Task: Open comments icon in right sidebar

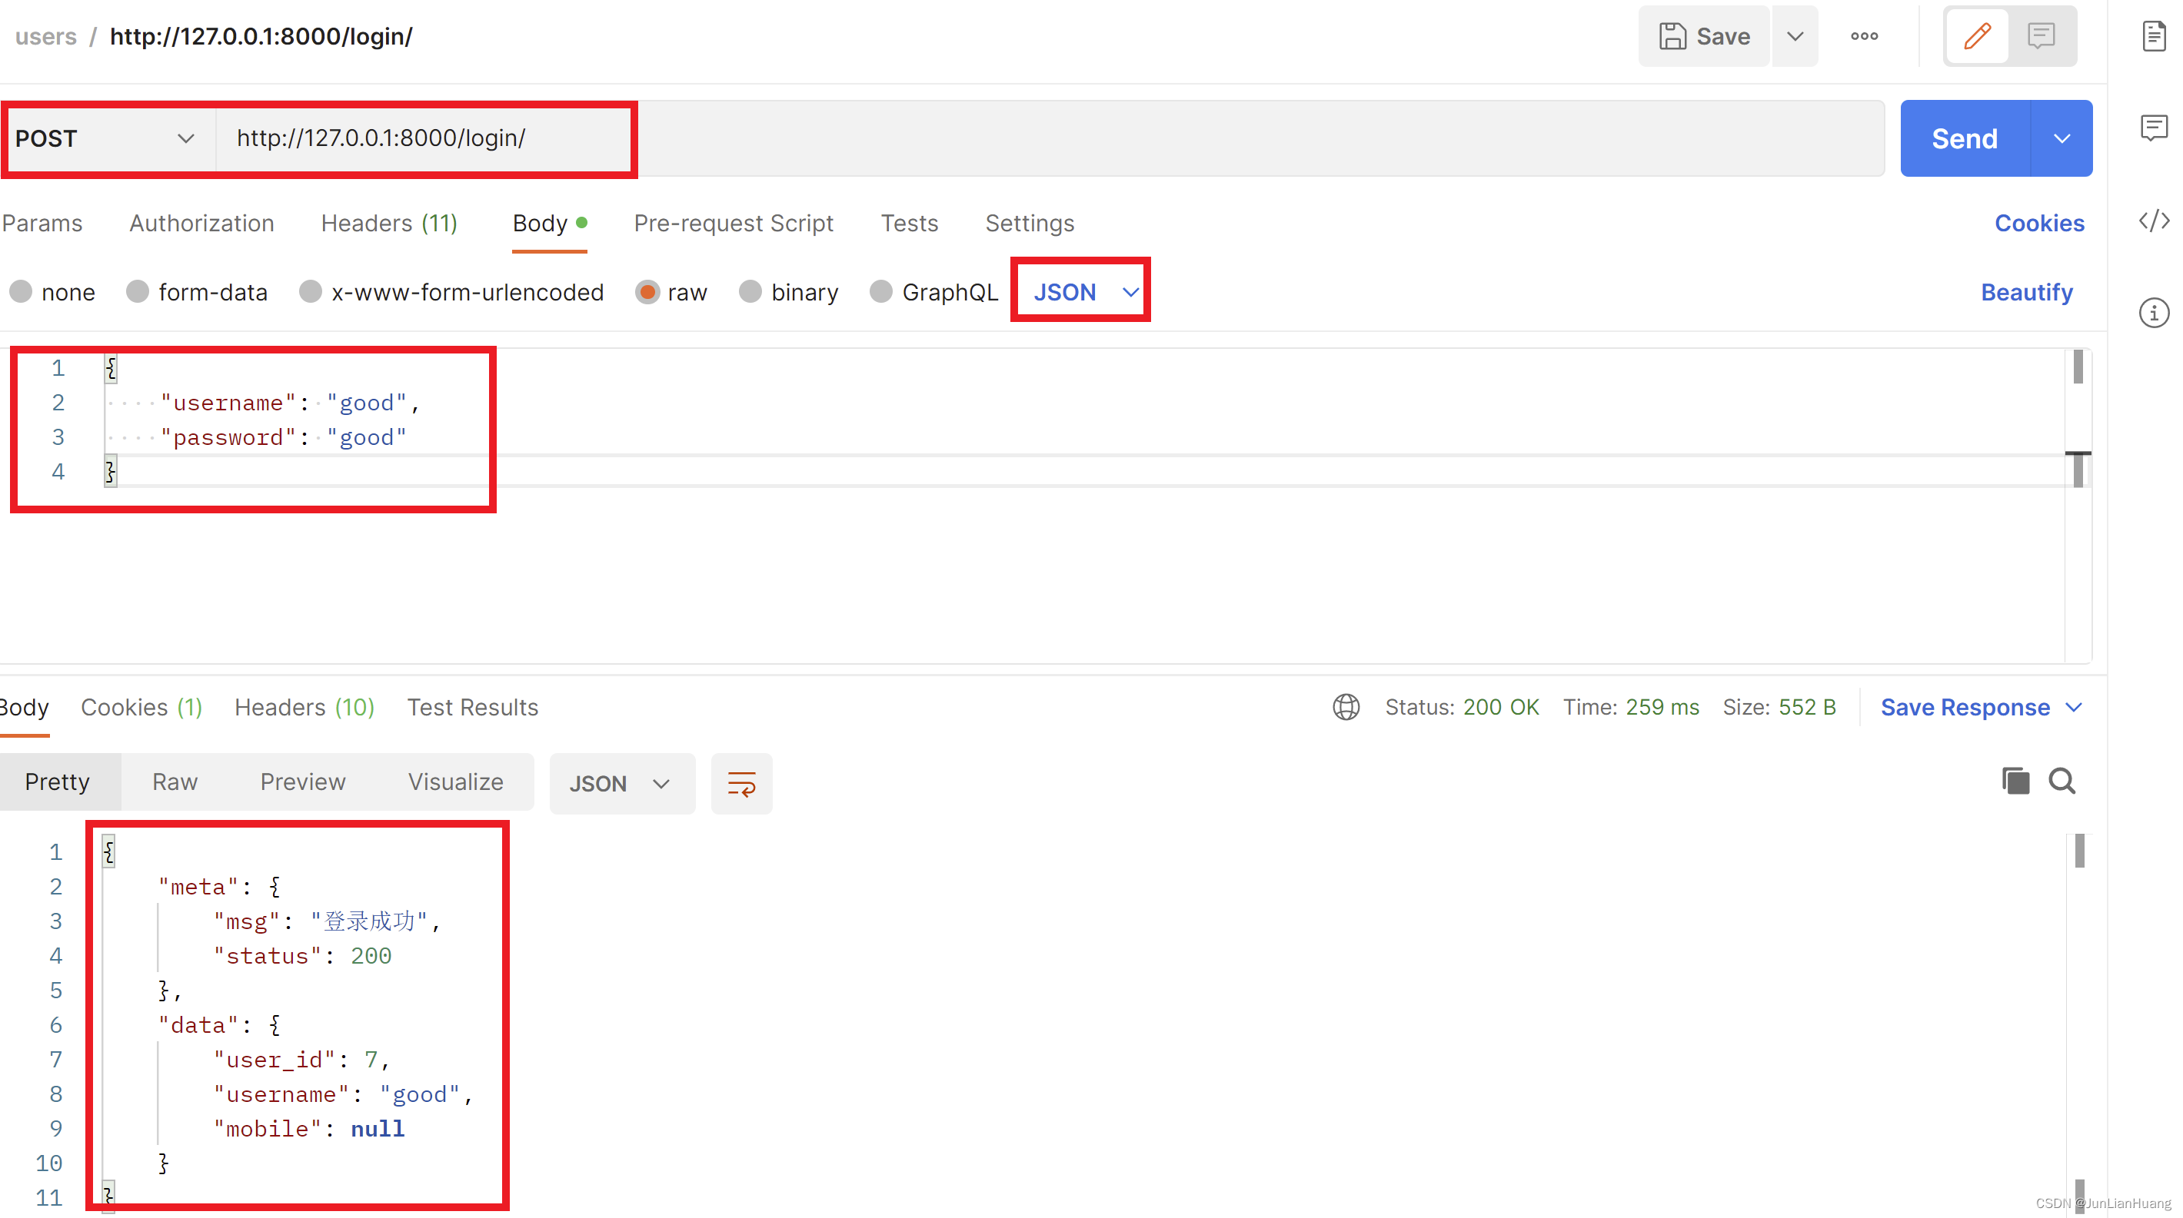Action: tap(2153, 128)
